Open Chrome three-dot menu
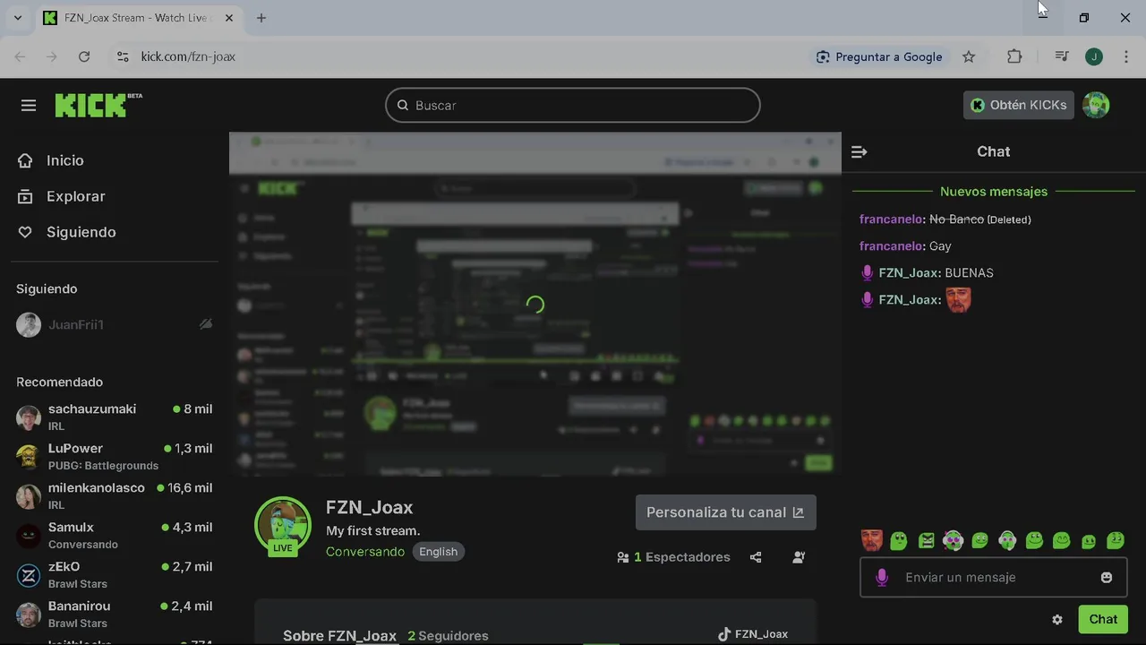 (x=1126, y=56)
